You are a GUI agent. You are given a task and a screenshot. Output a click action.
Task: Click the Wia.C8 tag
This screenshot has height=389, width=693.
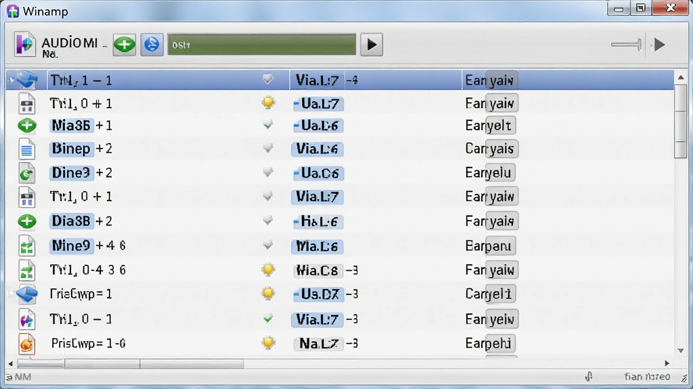pos(318,270)
